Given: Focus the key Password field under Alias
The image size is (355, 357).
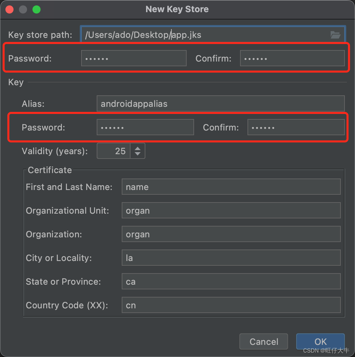Looking at the screenshot, I should pyautogui.click(x=145, y=127).
